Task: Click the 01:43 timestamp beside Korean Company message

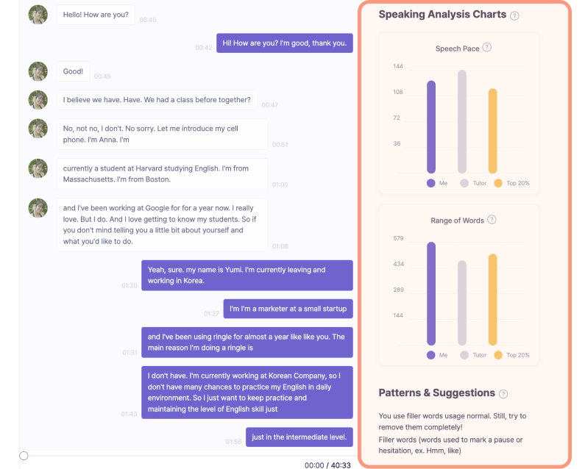Action: click(129, 414)
